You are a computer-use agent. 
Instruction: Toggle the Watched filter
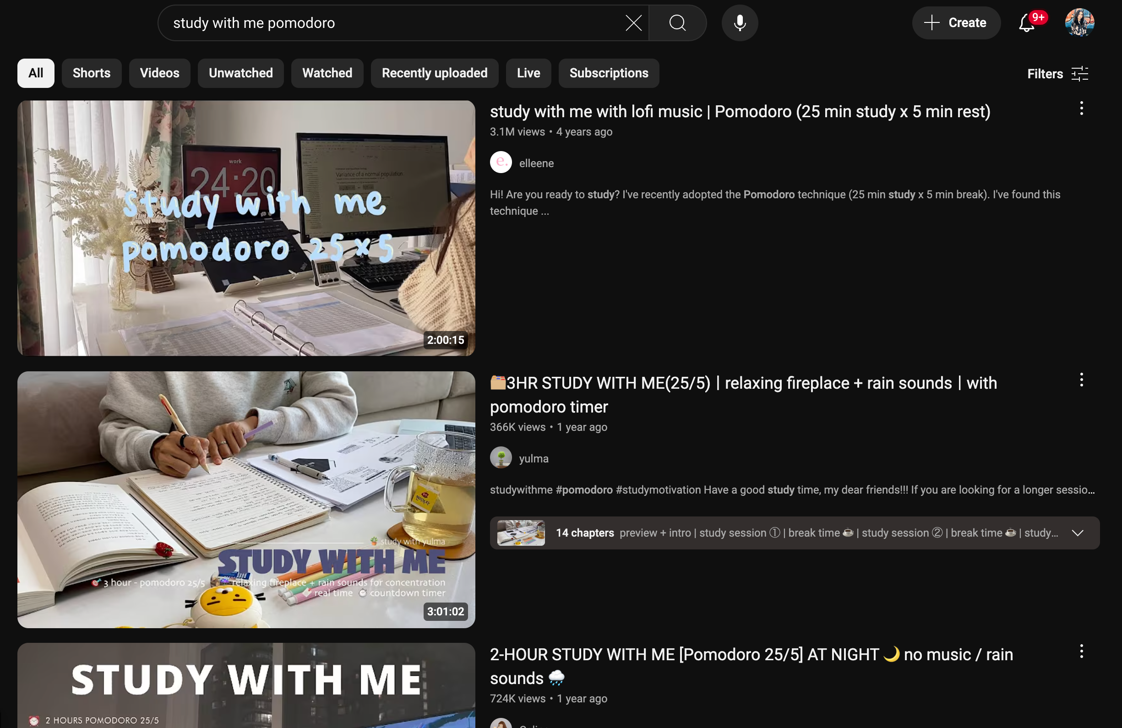click(x=326, y=73)
